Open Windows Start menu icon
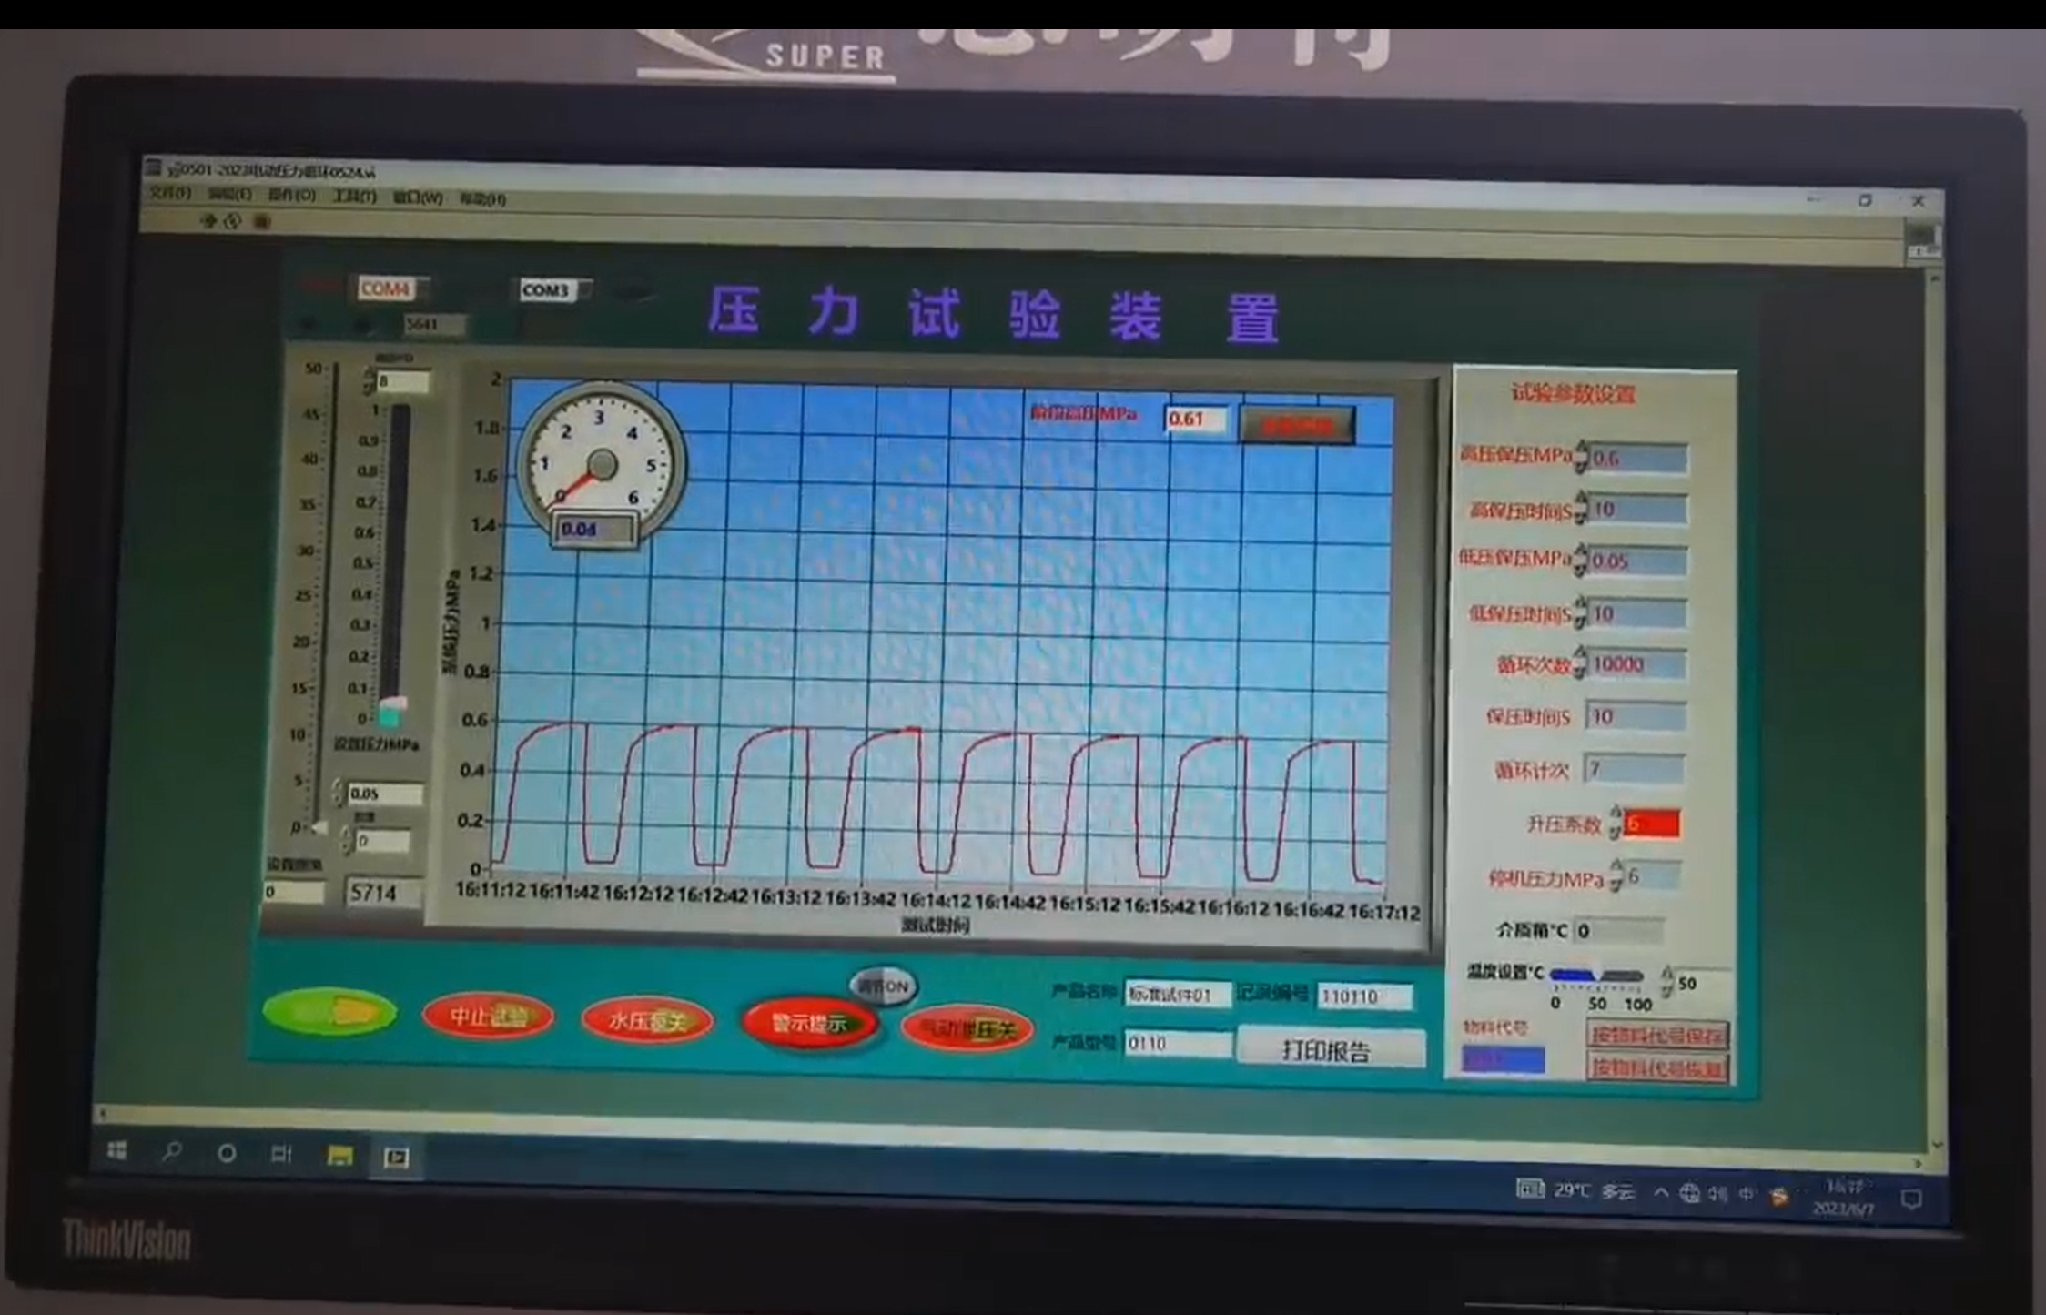 117,1151
